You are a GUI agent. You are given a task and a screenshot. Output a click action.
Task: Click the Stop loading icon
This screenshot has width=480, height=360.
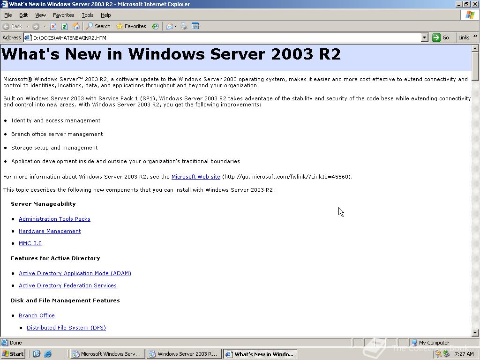tap(53, 26)
